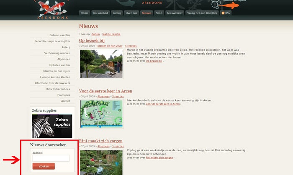Screen dimensions: 293x175
Task: Follow 'Lees meer over Rini maakt zich zorgen'
Action: coord(159,157)
